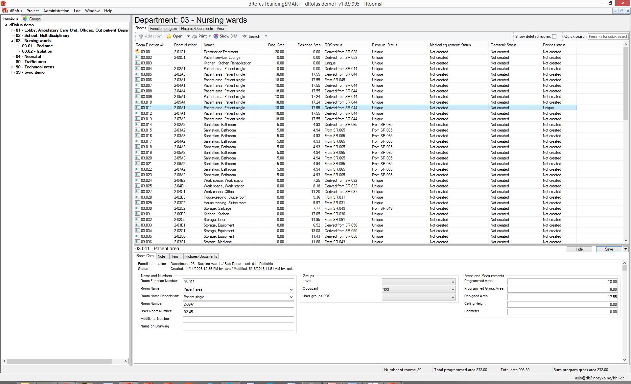The image size is (631, 384).
Task: Click the Add room plus icon
Action: click(141, 36)
